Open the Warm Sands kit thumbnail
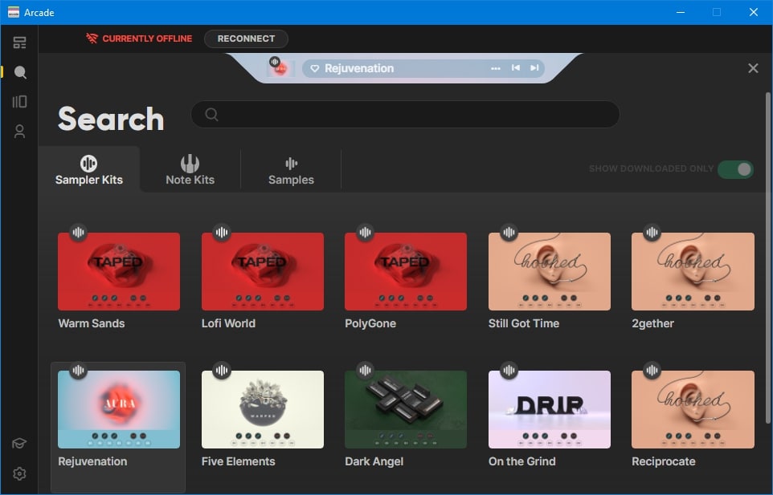 coord(119,272)
